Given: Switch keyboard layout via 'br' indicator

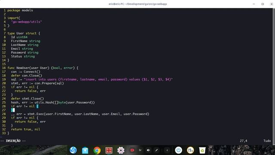Looking at the screenshot, I should 140,150.
